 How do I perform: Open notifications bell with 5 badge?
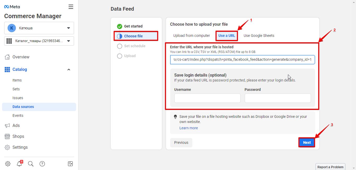tap(19, 164)
